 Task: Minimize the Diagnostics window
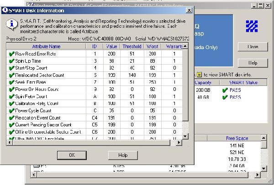point(254,6)
